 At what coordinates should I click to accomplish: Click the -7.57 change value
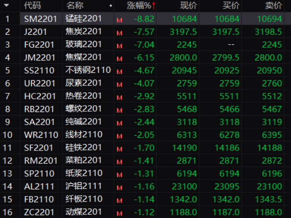click(144, 32)
